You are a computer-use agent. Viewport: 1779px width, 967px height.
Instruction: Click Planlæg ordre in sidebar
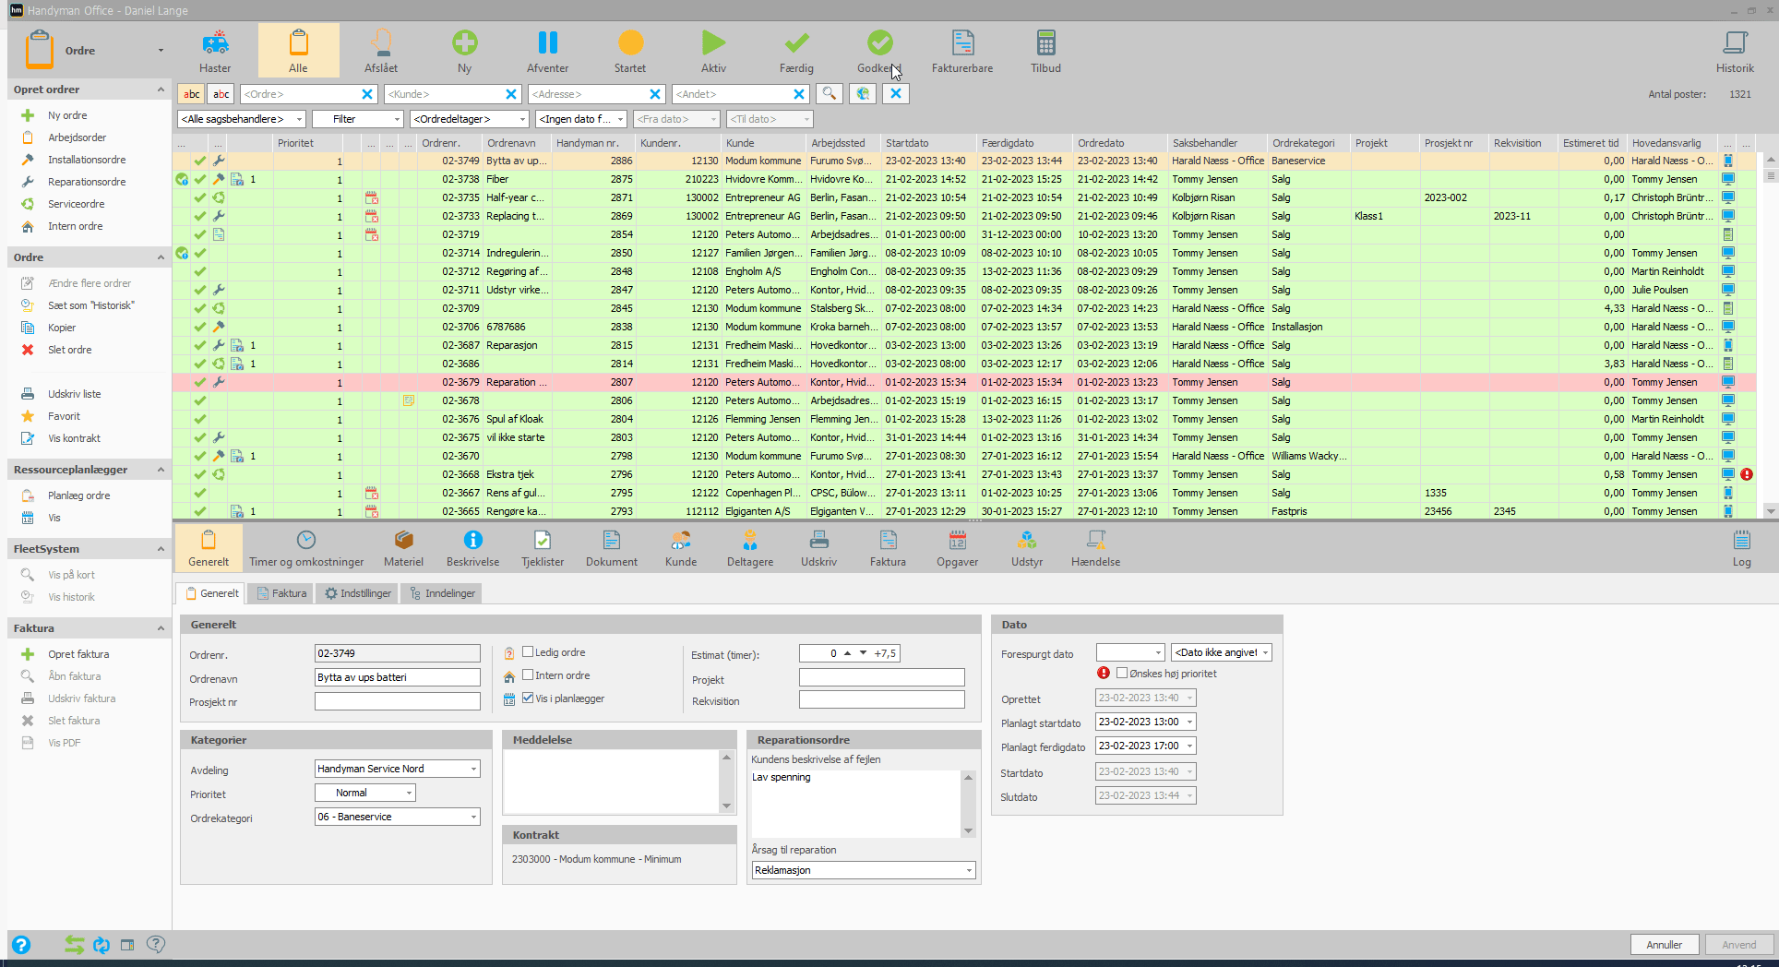click(78, 495)
